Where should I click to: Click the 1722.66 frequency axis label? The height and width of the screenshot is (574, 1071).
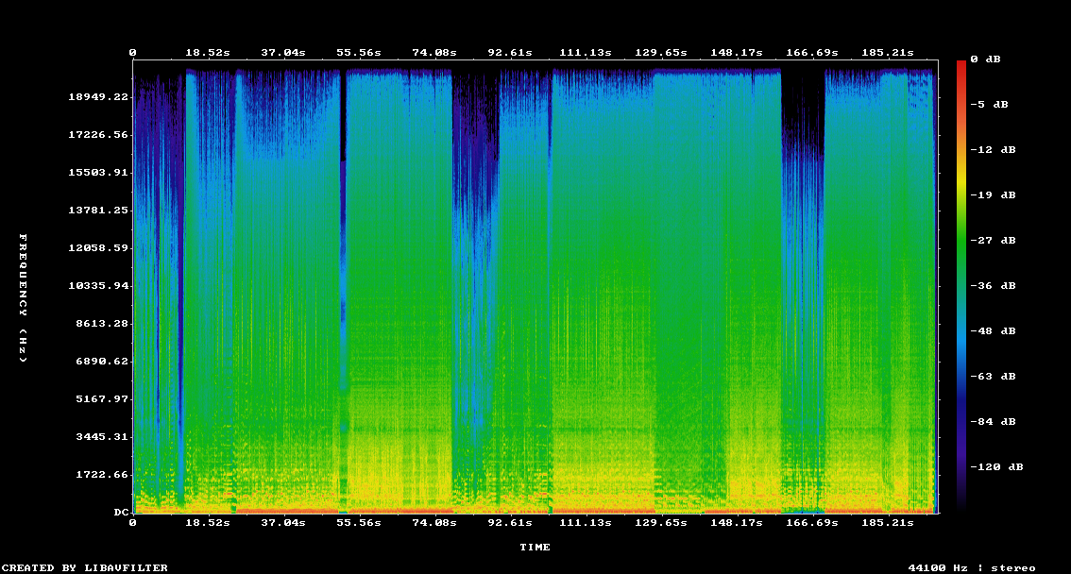tap(99, 475)
